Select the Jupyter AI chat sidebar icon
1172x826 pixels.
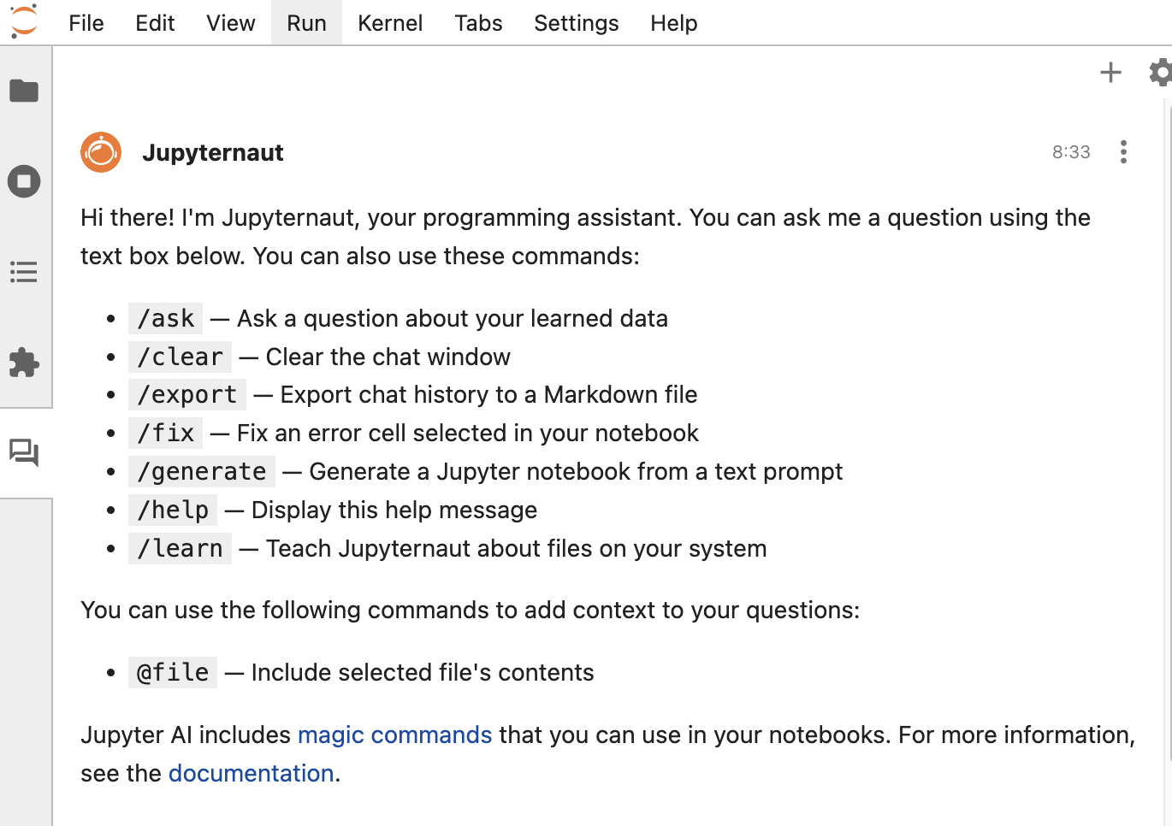(24, 453)
